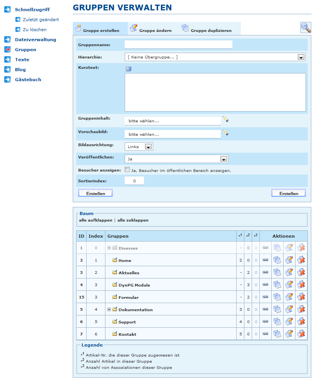Edit the Support group
Image resolution: width=314 pixels, height=380 pixels.
tap(289, 322)
